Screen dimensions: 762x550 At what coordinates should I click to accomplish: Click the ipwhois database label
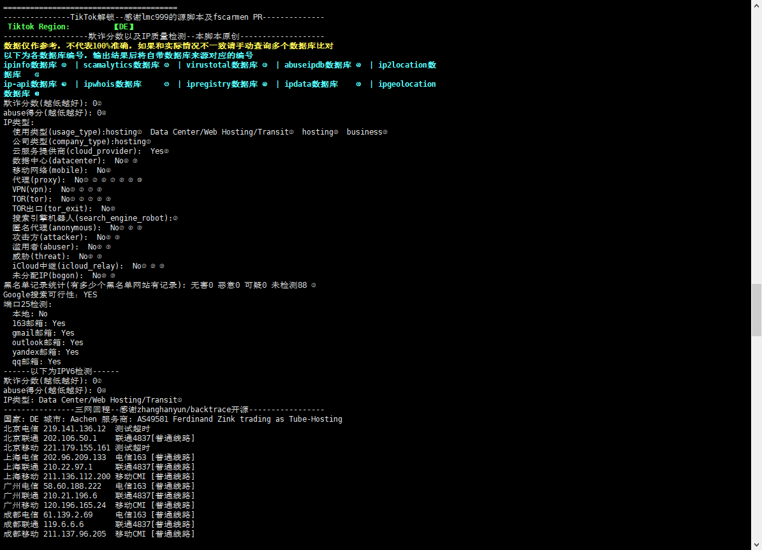pos(112,84)
